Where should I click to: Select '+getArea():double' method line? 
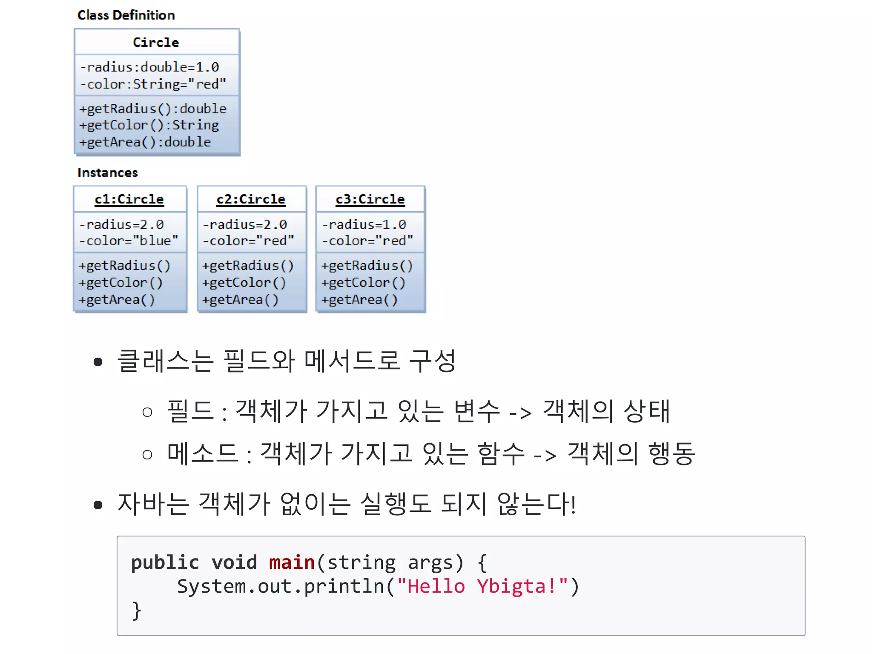[145, 142]
